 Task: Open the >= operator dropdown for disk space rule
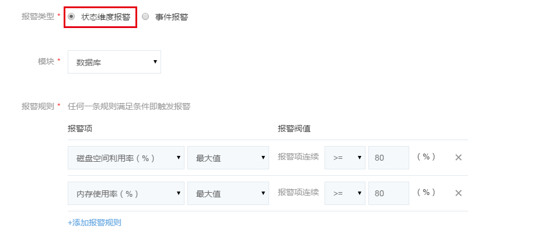pos(345,158)
